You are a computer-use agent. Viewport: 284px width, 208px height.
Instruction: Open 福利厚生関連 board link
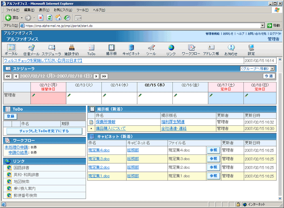pos(173,122)
